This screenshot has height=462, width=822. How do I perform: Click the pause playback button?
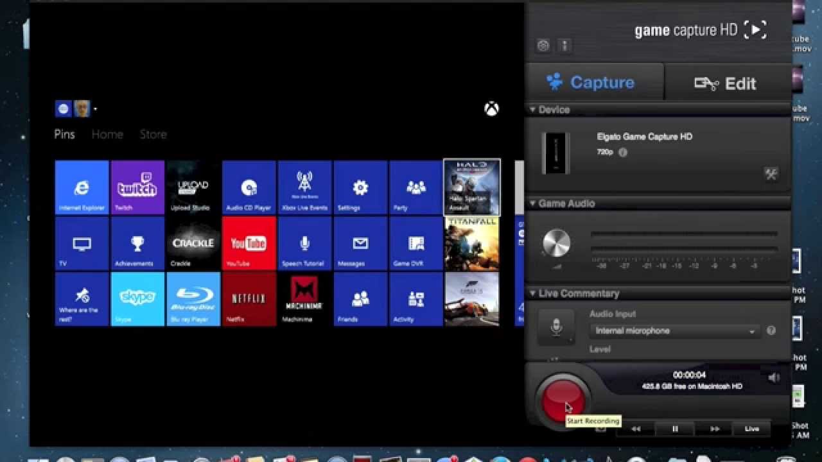pos(675,429)
